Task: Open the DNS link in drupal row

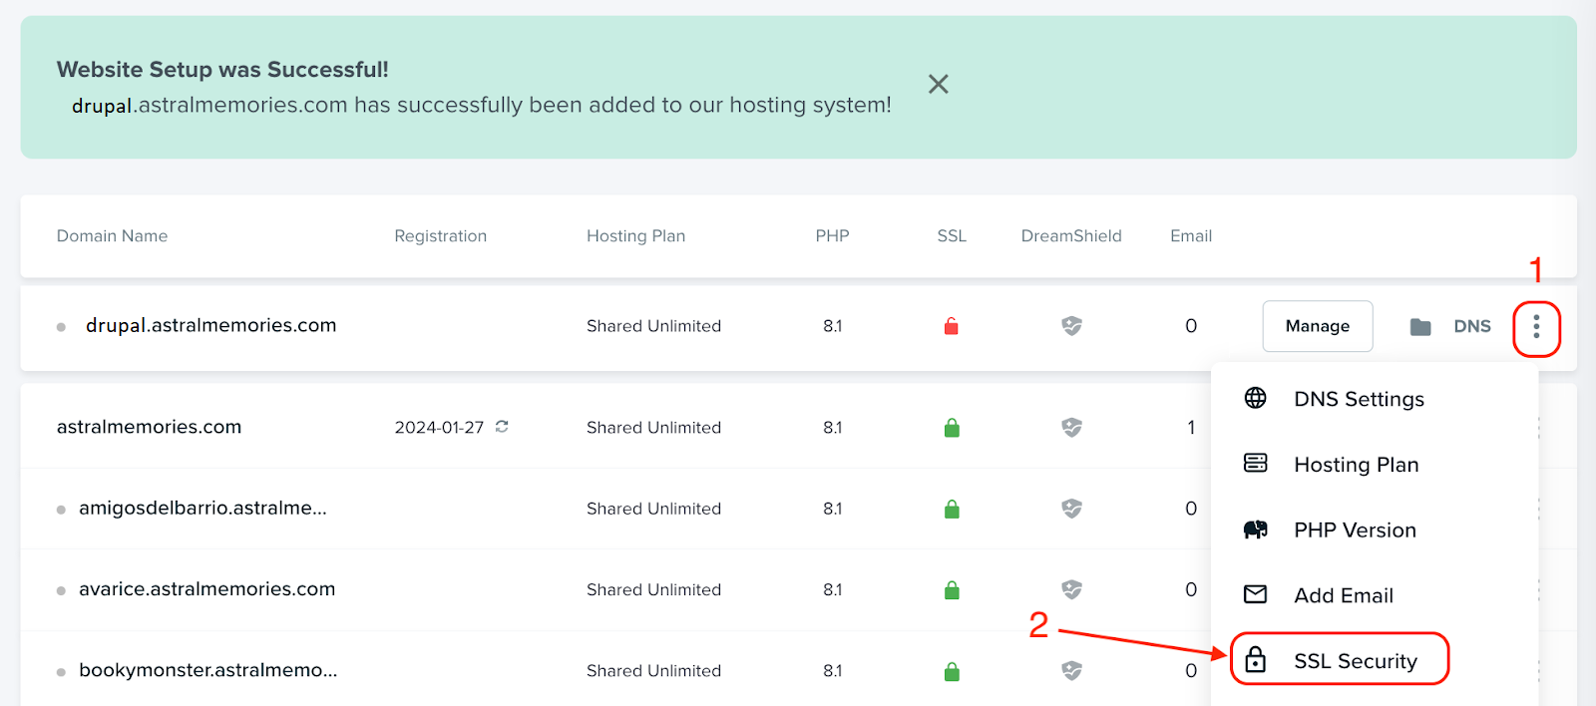Action: click(1471, 326)
